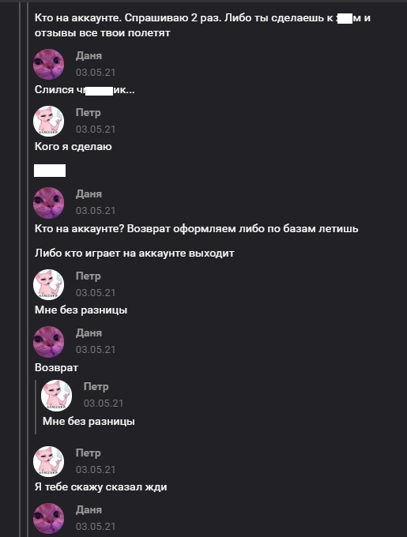Screen dimensions: 407x537
Task: Select the message "Кого я сделаю"
Action: [x=73, y=147]
